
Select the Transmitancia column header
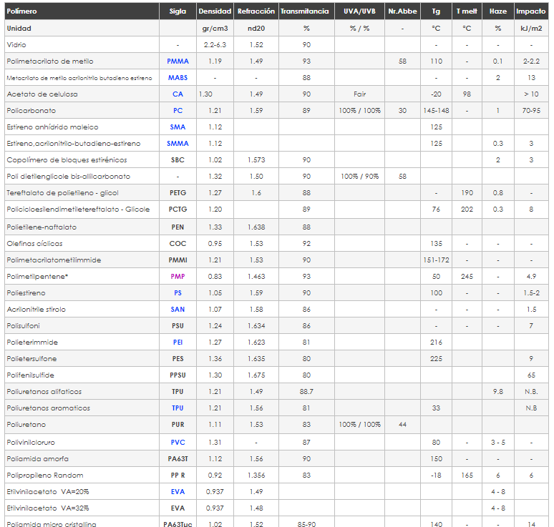[x=305, y=11]
